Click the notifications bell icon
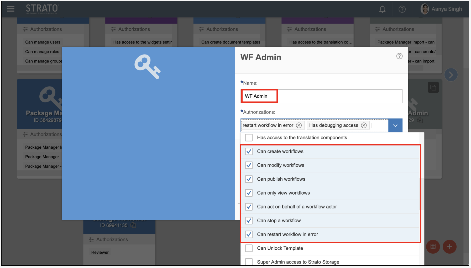 (x=382, y=9)
